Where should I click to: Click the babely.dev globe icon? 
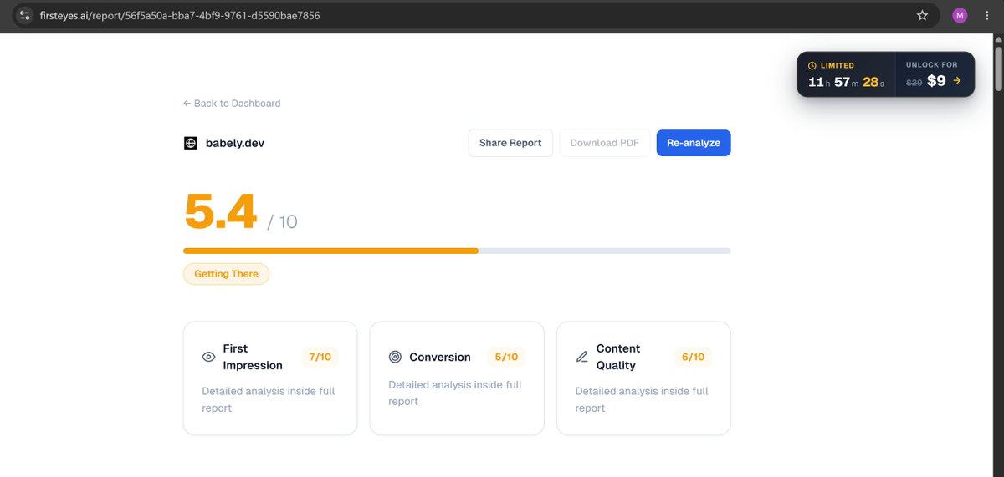(191, 143)
